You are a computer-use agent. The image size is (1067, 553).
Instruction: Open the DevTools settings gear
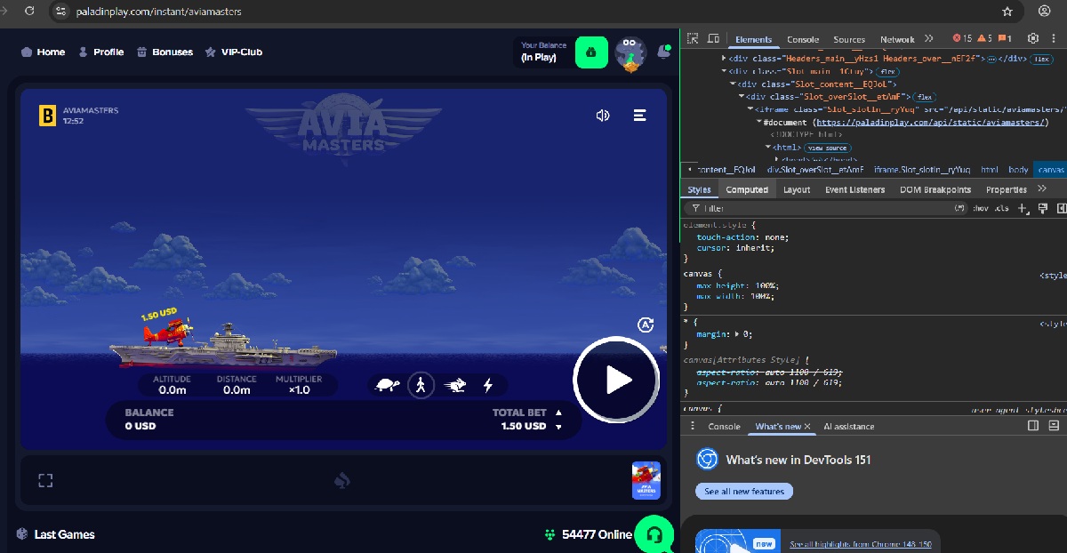1033,39
